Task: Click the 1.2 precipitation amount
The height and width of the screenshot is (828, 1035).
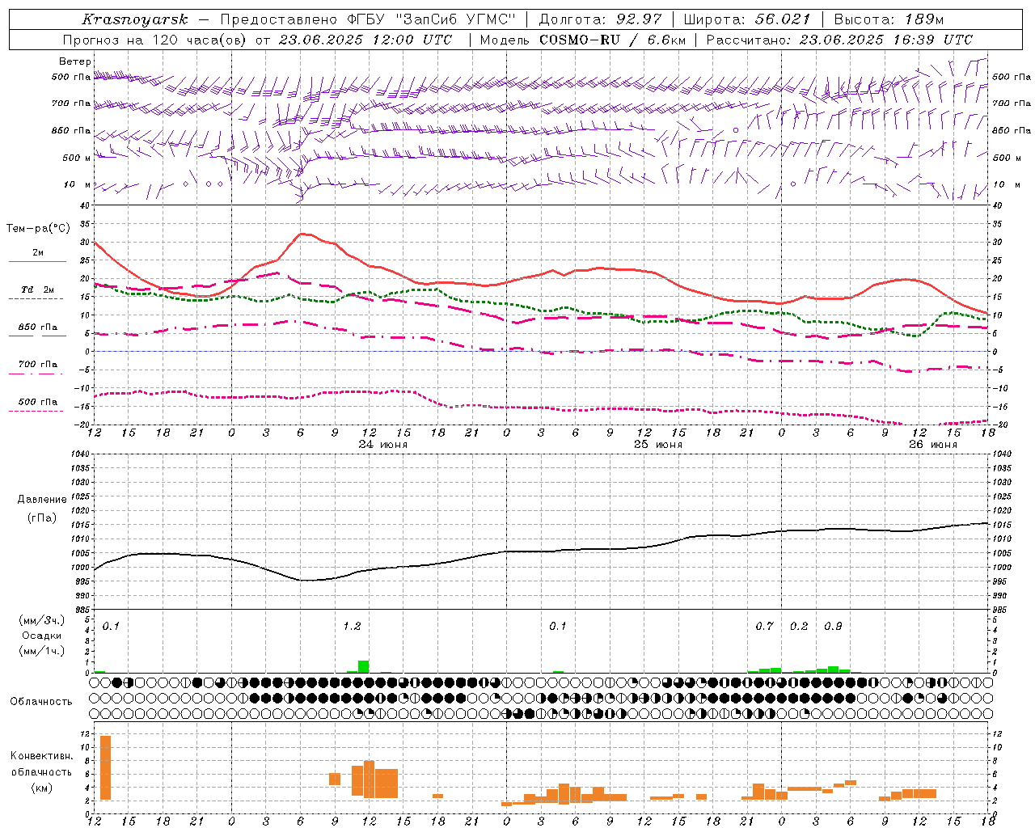Action: pyautogui.click(x=352, y=626)
